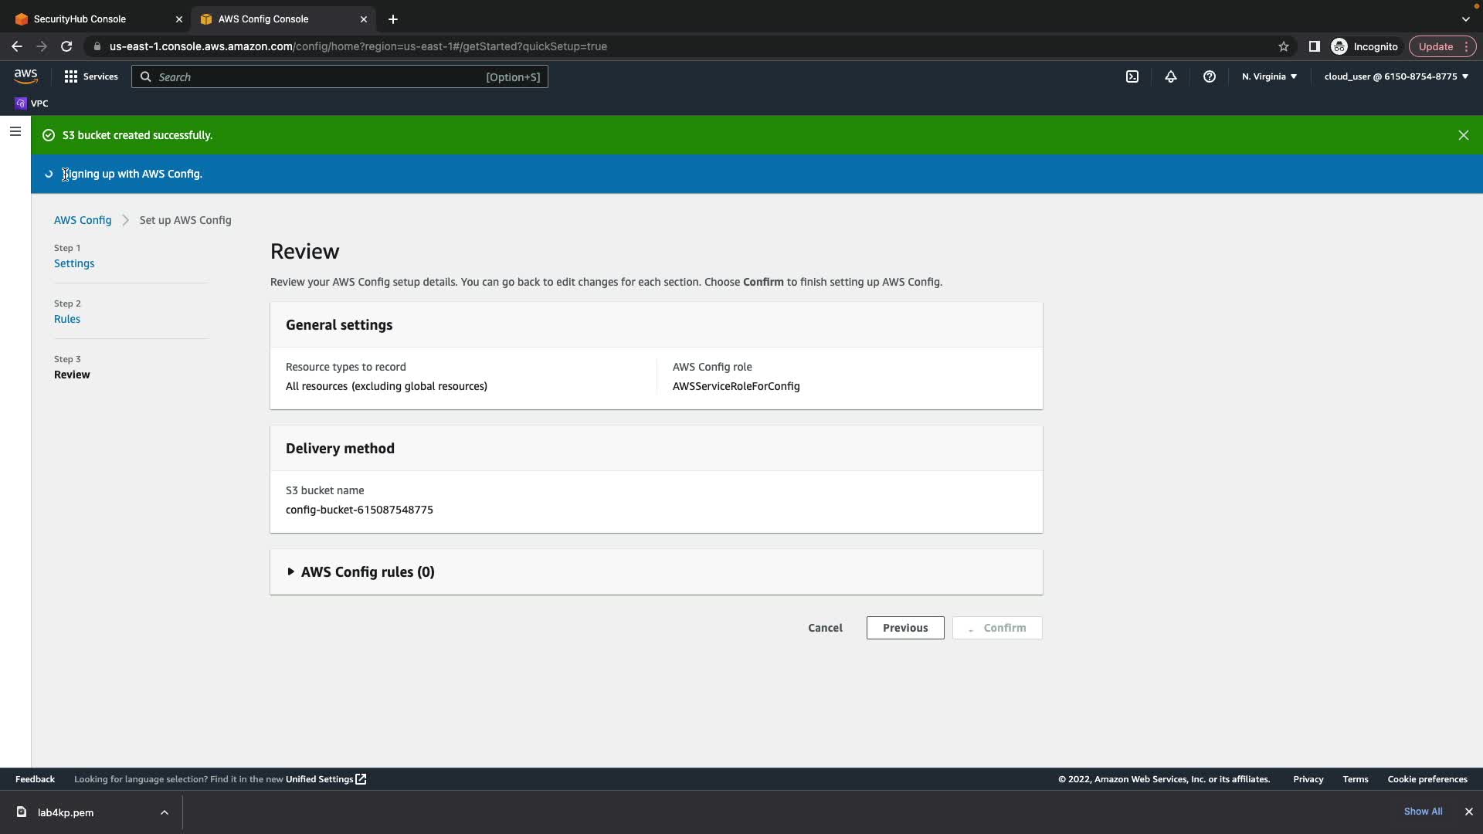Open the notifications bell
1483x834 pixels.
coord(1170,76)
